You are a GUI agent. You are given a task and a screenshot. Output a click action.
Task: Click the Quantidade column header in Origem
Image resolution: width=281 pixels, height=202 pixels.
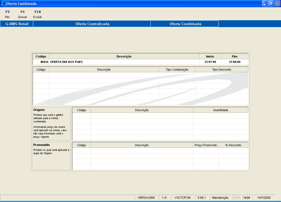pos(221,110)
